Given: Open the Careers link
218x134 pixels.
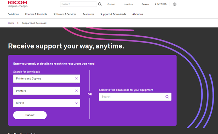Looking at the screenshot, I should pos(145,4).
